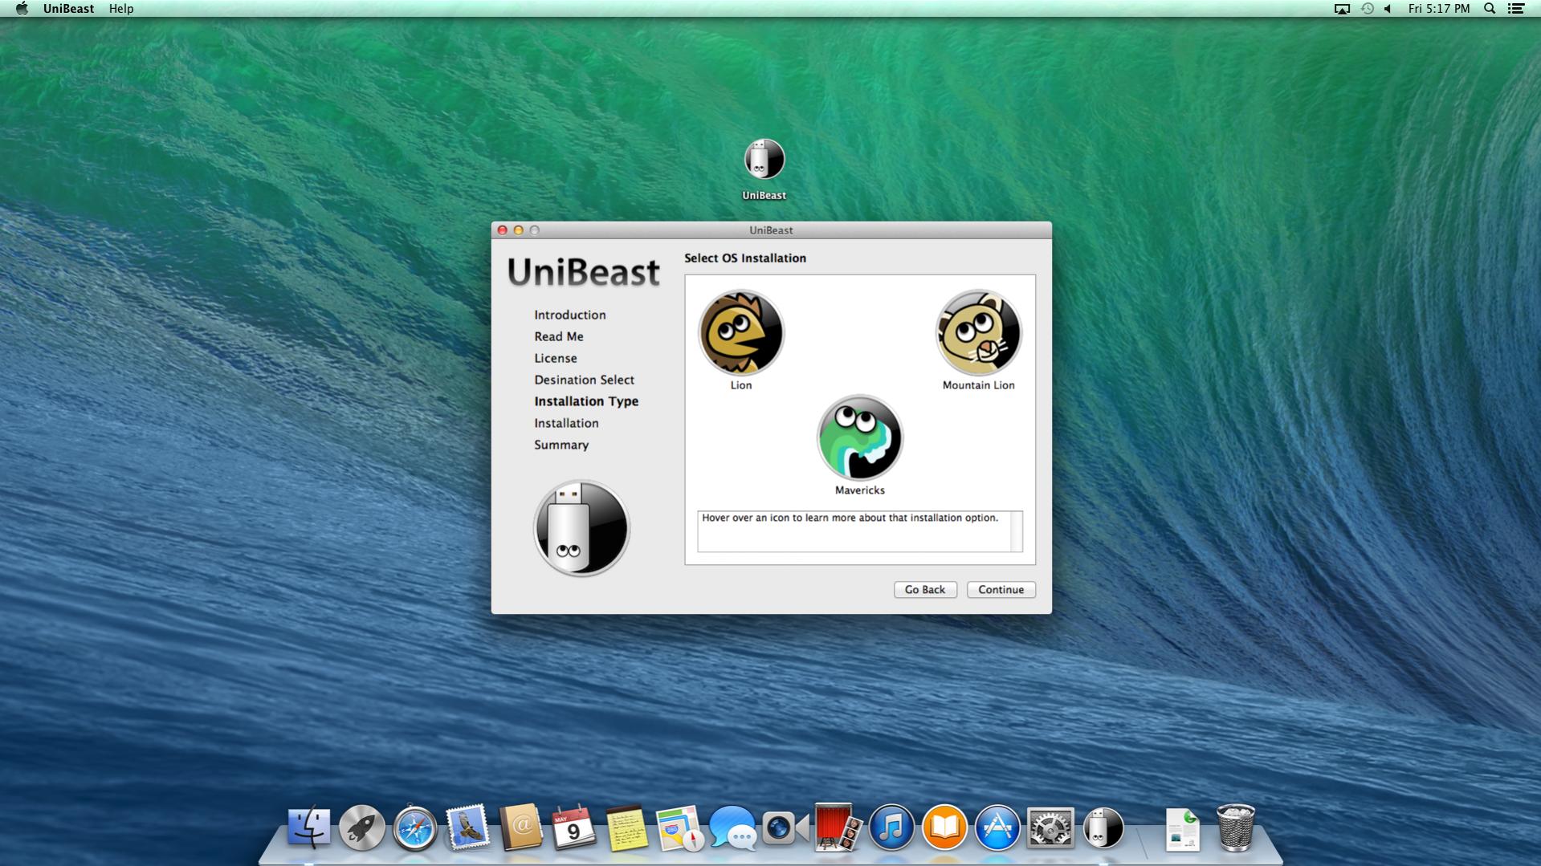
Task: Open App Store from the Dock
Action: 997,827
